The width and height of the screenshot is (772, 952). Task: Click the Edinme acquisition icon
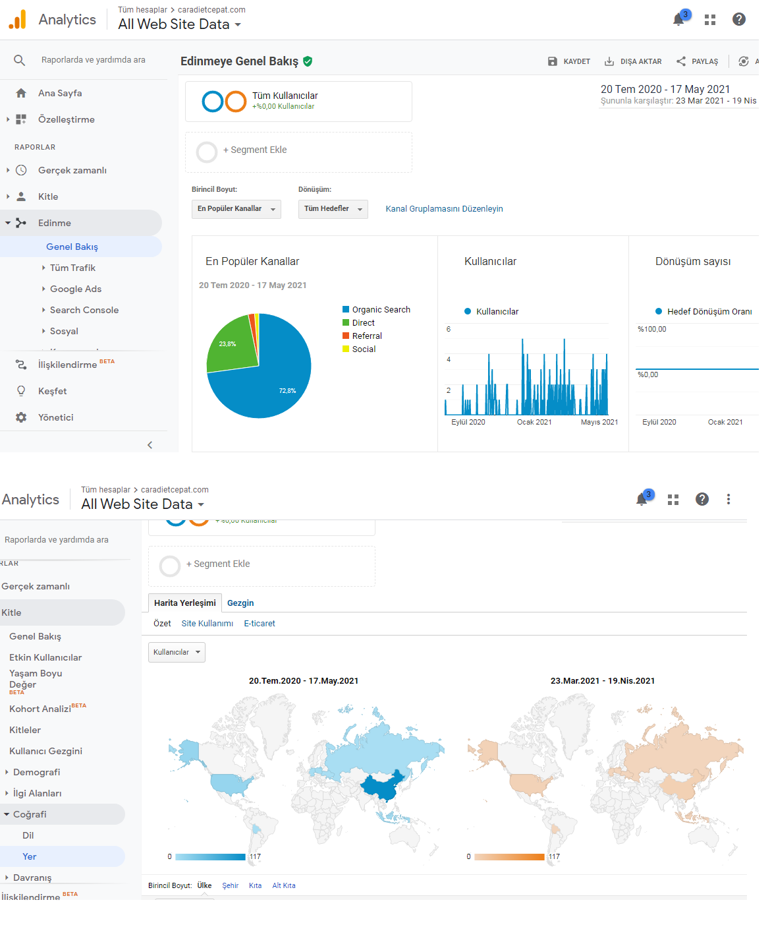[21, 223]
